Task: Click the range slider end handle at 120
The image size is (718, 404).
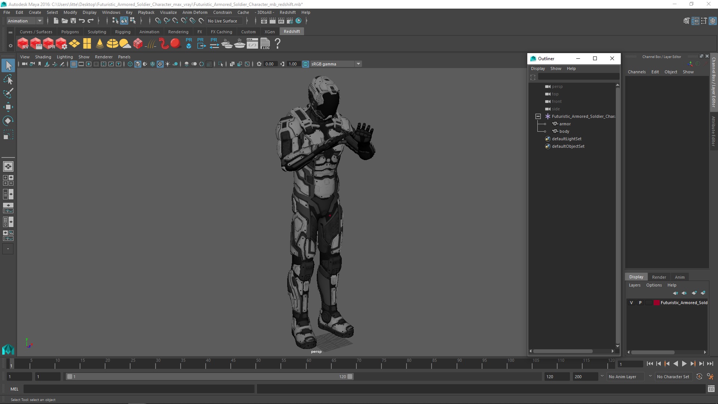Action: (x=350, y=377)
